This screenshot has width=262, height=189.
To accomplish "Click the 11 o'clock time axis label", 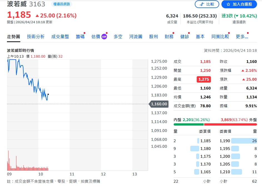I will click(72, 174).
